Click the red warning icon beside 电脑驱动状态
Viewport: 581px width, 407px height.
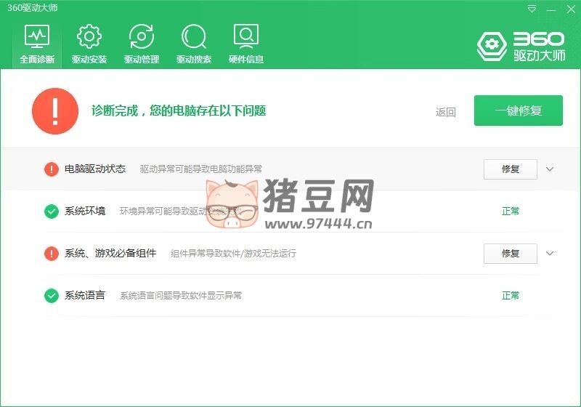coord(52,169)
